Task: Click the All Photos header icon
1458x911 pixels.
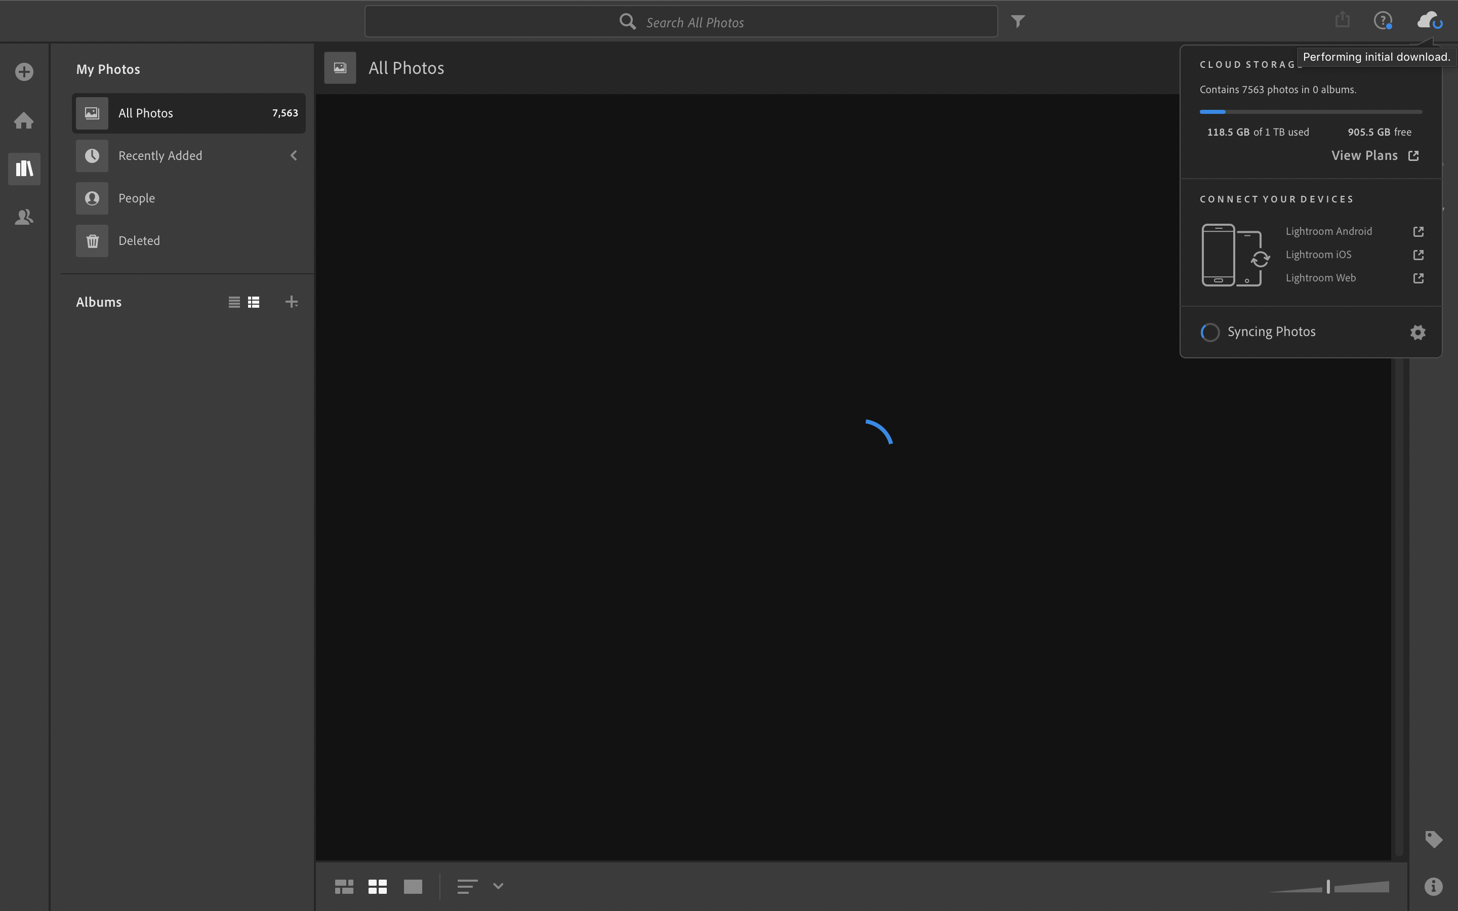Action: point(340,67)
